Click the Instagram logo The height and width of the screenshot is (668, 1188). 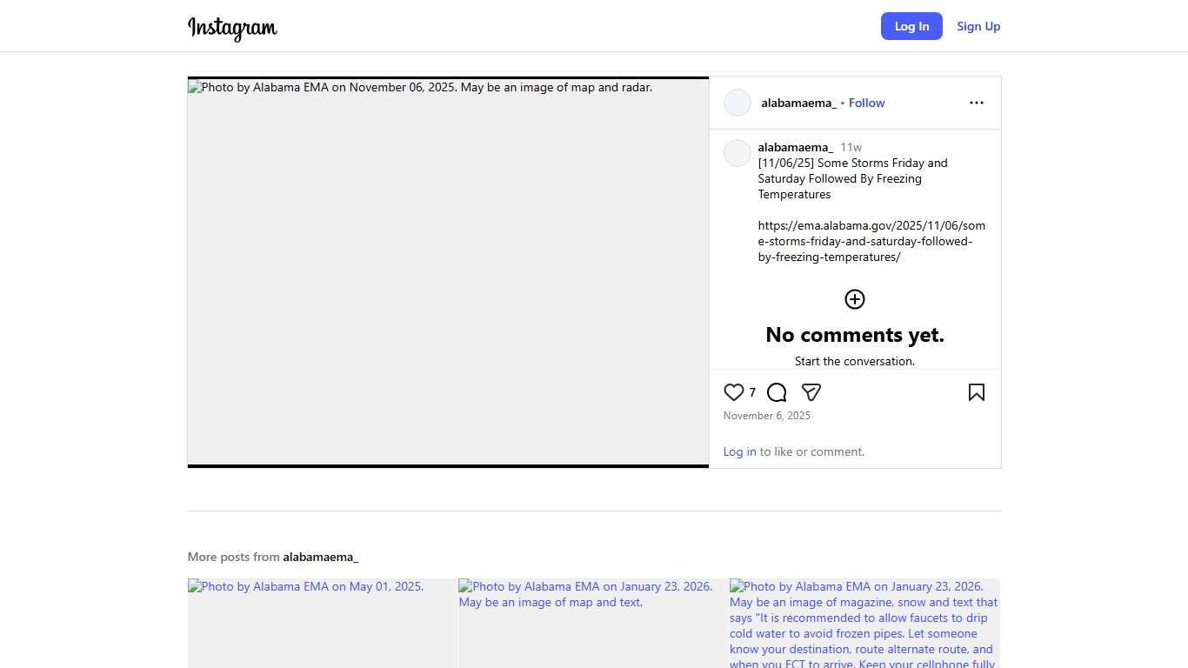coord(232,28)
